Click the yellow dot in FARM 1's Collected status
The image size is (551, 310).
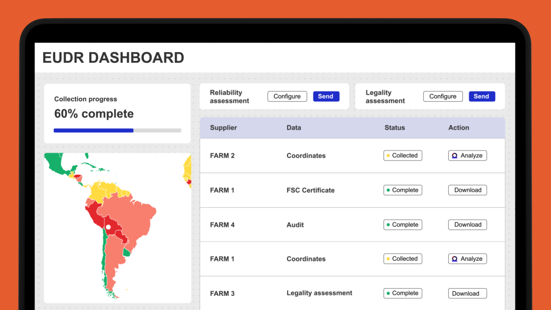coord(388,258)
